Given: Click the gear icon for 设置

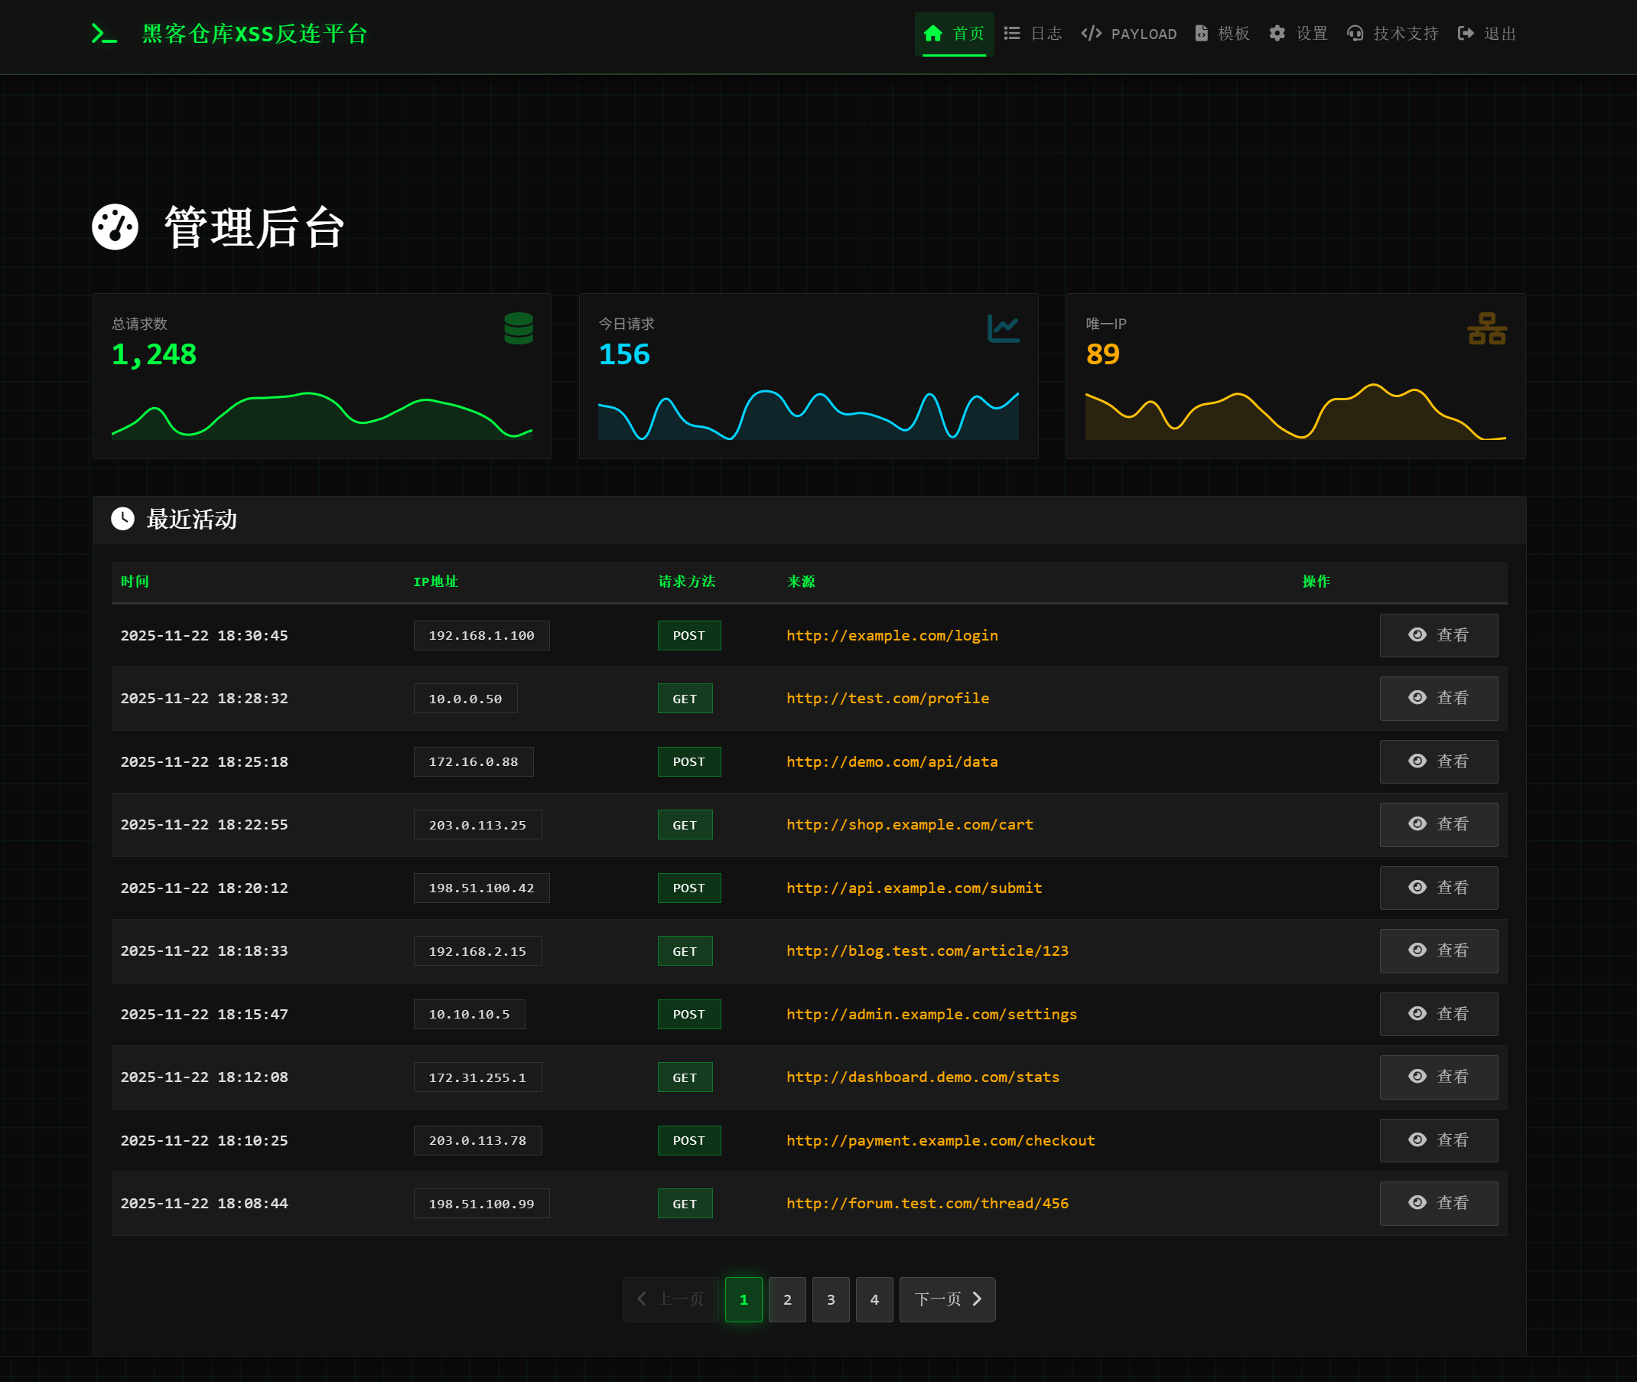Looking at the screenshot, I should (x=1277, y=34).
